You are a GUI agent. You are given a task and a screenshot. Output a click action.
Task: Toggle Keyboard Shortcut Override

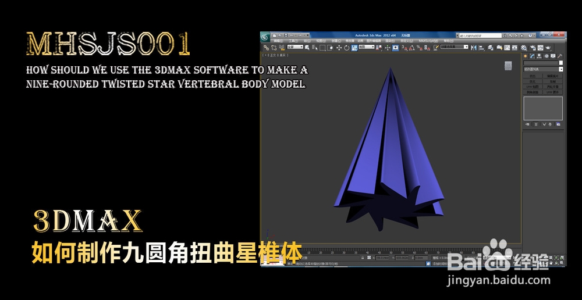coord(395,48)
